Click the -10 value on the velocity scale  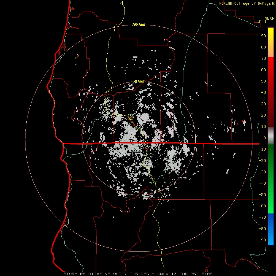[x=262, y=149]
